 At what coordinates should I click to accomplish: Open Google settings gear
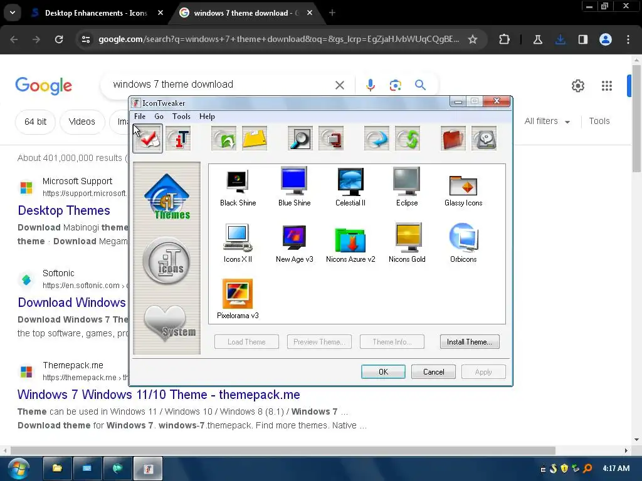tap(577, 85)
